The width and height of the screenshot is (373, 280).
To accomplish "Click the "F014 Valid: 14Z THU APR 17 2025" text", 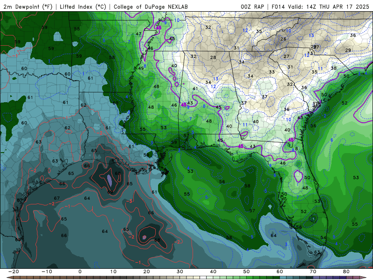I will pyautogui.click(x=320, y=7).
